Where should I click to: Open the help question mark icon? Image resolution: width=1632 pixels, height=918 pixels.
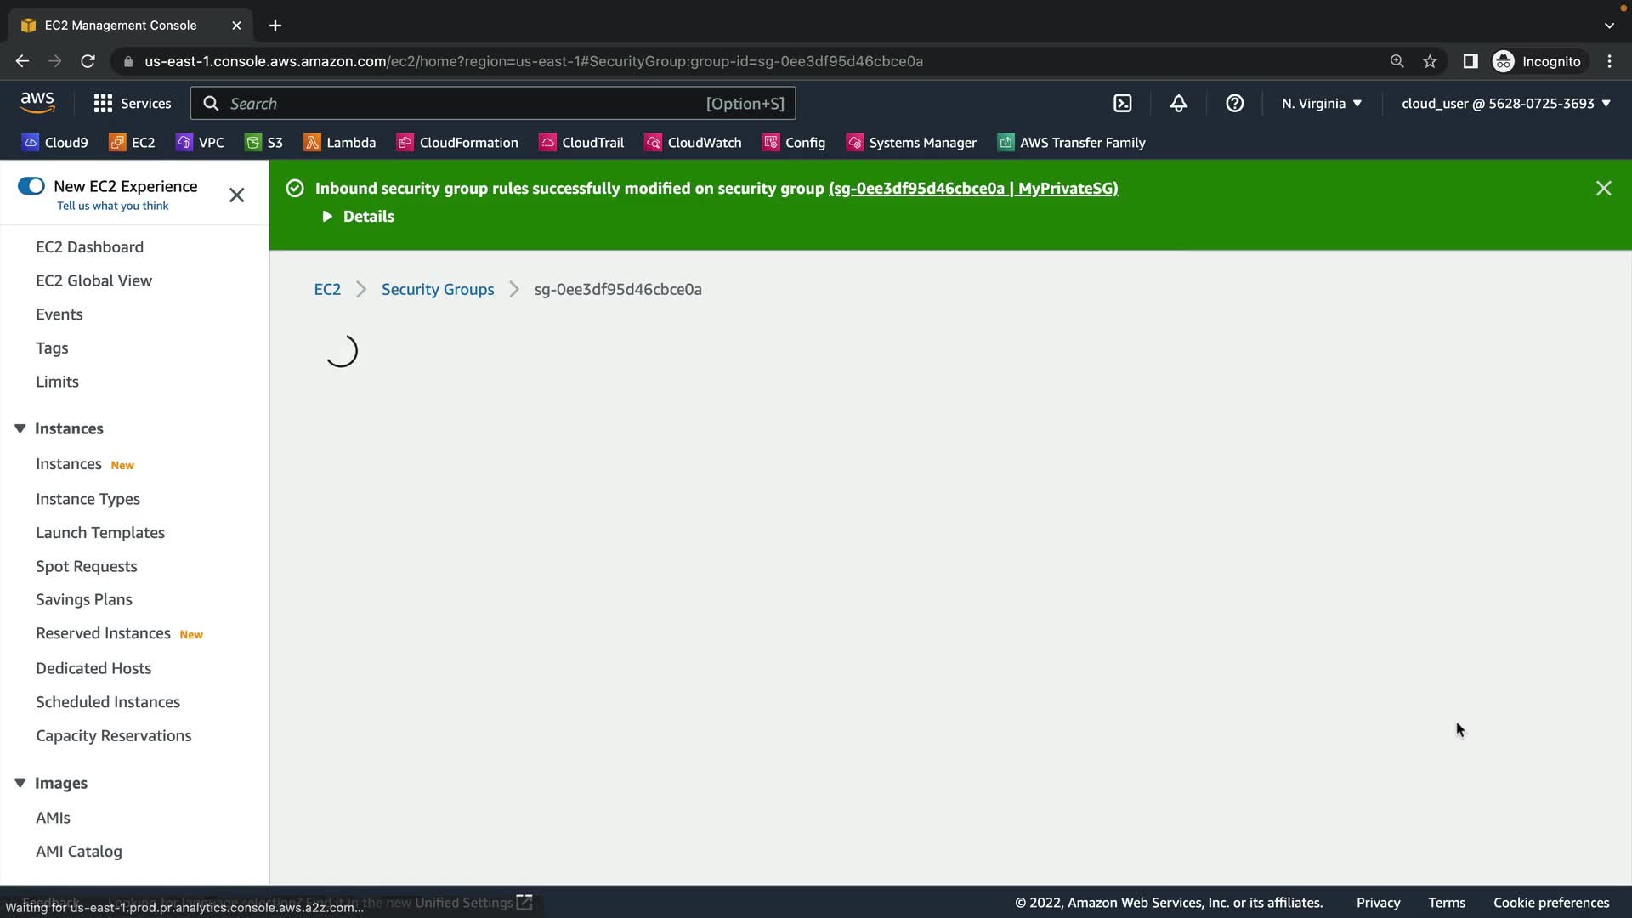point(1234,104)
